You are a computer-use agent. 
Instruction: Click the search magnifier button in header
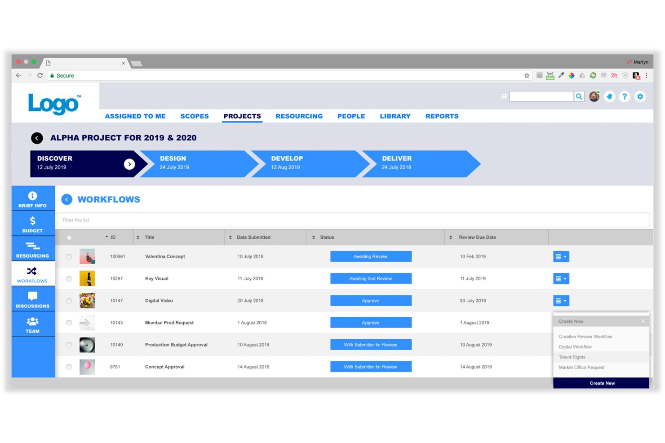[x=579, y=96]
